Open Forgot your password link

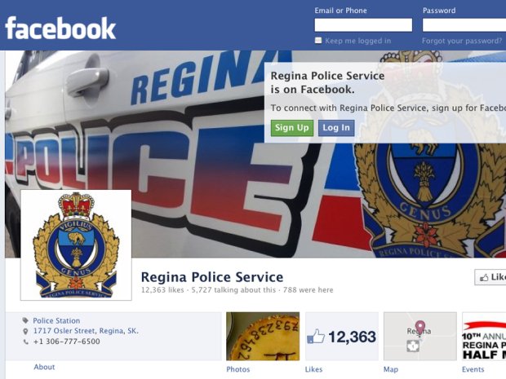click(462, 41)
